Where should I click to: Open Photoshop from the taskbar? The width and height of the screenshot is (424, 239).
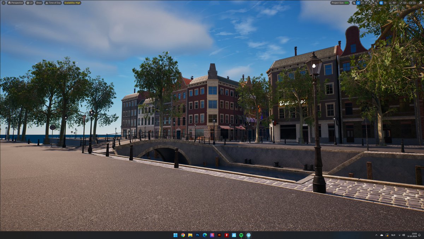[x=198, y=235]
